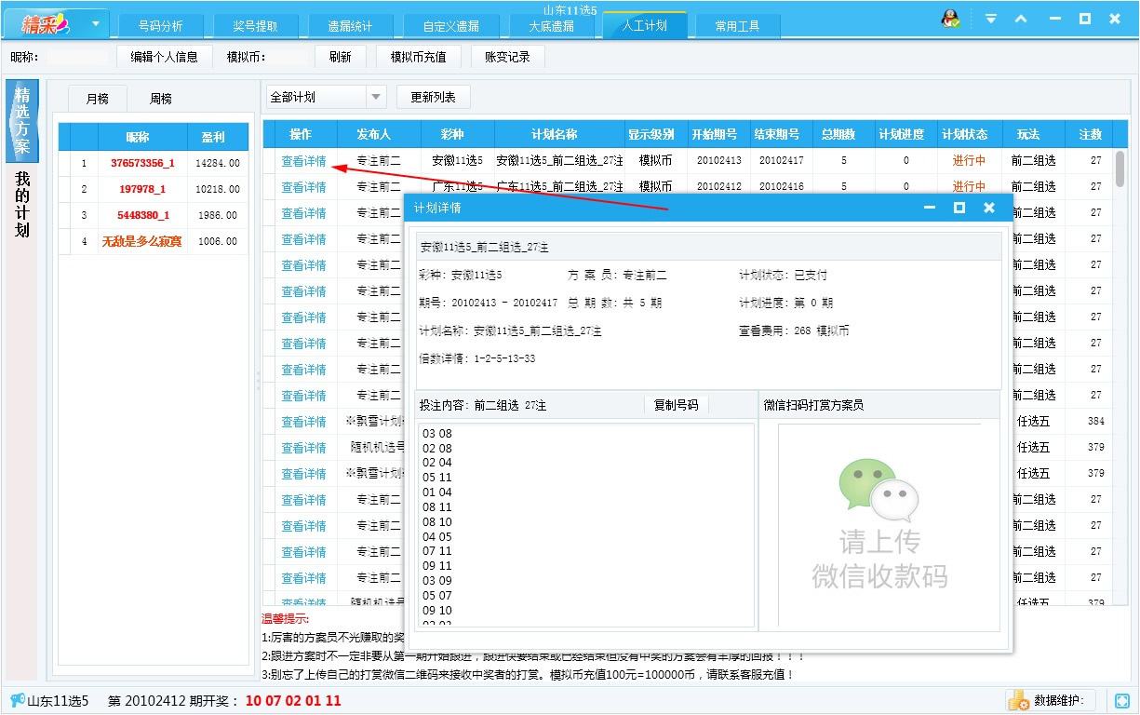Click the drop-down triangle icon in the title bar
The height and width of the screenshot is (715, 1140).
coord(991,17)
